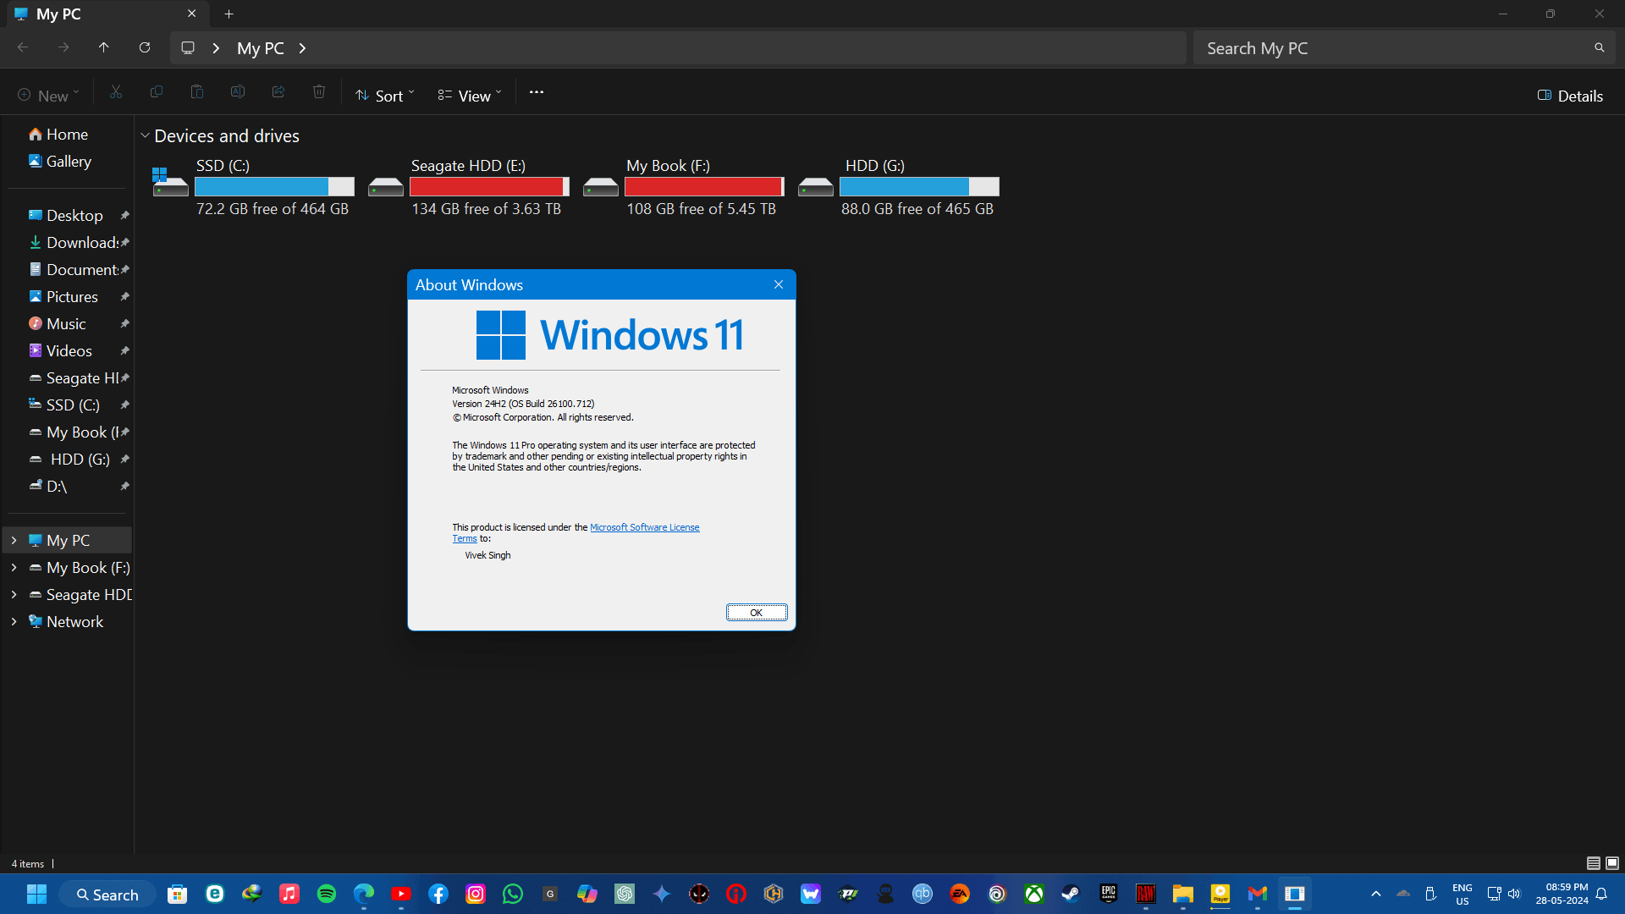This screenshot has width=1625, height=914.
Task: Open the Paste icon in the toolbar
Action: click(197, 91)
